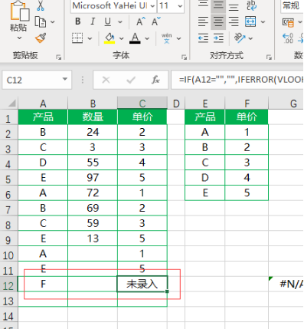Select row 12 header
The width and height of the screenshot is (304, 329).
(8, 285)
